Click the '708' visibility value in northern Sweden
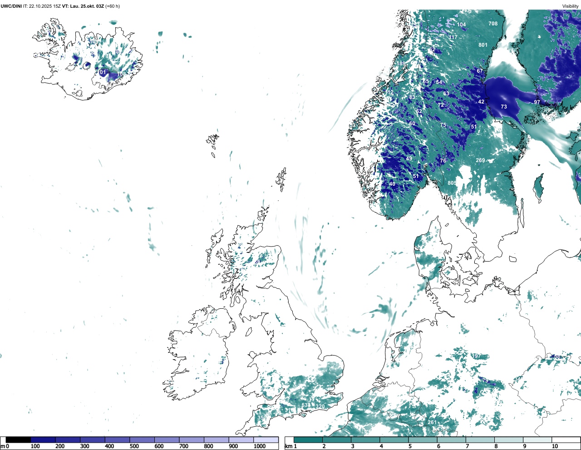581x450 pixels. pos(493,24)
